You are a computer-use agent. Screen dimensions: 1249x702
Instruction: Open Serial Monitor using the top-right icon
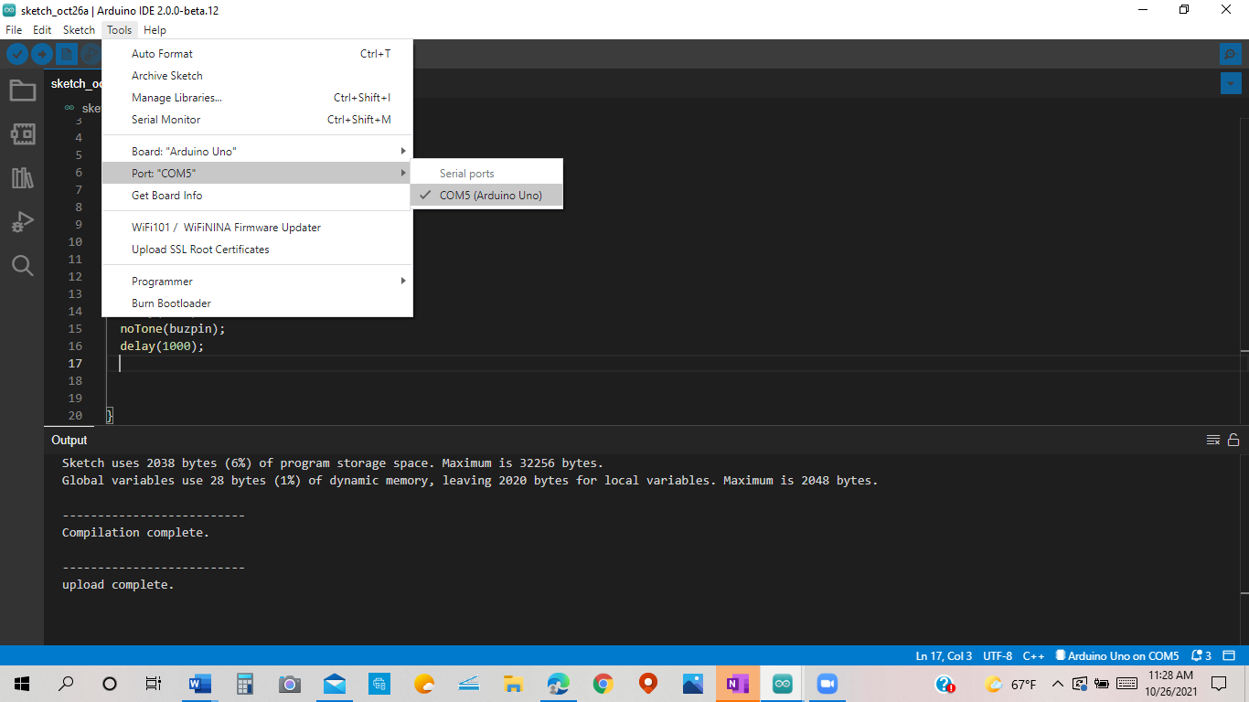[1229, 54]
